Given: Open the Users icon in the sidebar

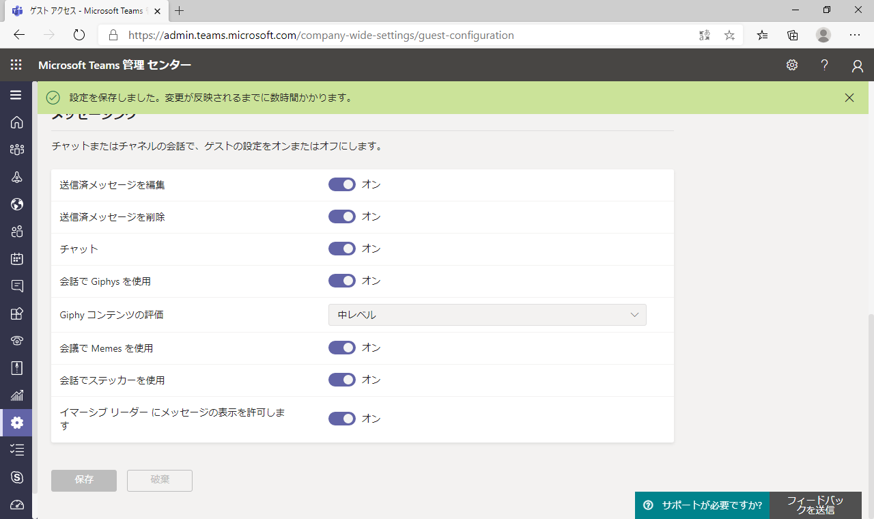Looking at the screenshot, I should (x=17, y=232).
